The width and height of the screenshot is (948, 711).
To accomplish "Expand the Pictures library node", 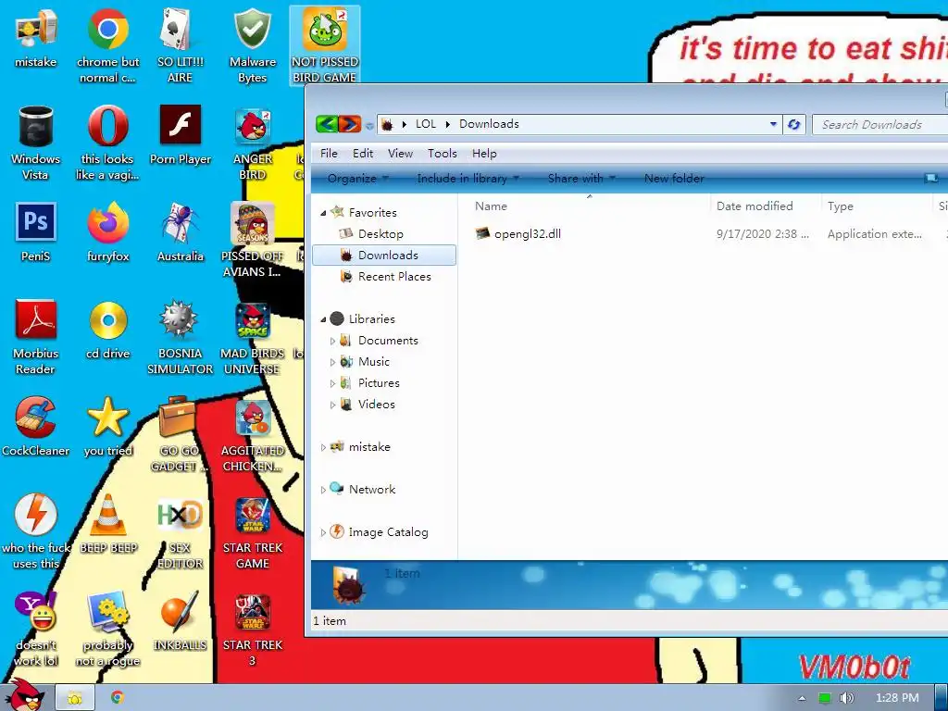I will (332, 383).
